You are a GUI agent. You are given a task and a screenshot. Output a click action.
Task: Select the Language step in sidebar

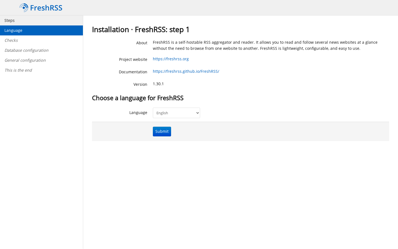point(41,30)
